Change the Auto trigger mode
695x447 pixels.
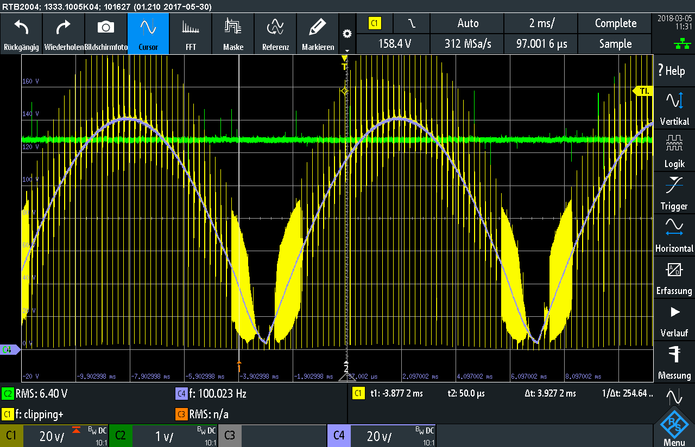(x=467, y=23)
